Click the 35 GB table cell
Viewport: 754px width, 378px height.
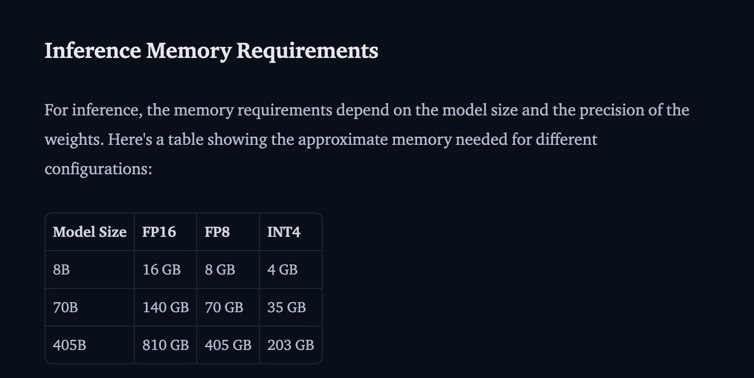pyautogui.click(x=291, y=307)
